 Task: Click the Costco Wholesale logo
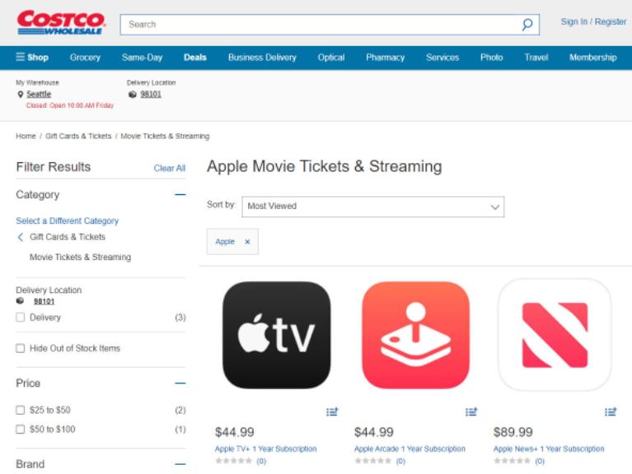point(61,23)
